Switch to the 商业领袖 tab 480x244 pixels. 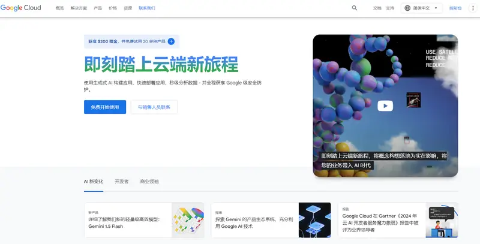click(x=149, y=182)
